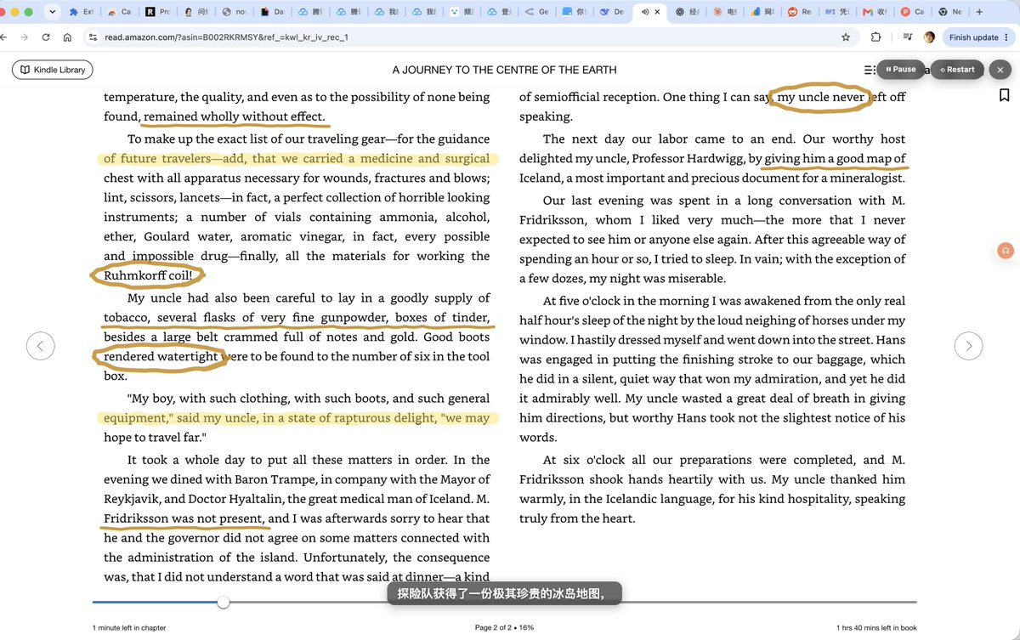Open the table of contents menu icon
The image size is (1020, 640).
[x=870, y=70]
